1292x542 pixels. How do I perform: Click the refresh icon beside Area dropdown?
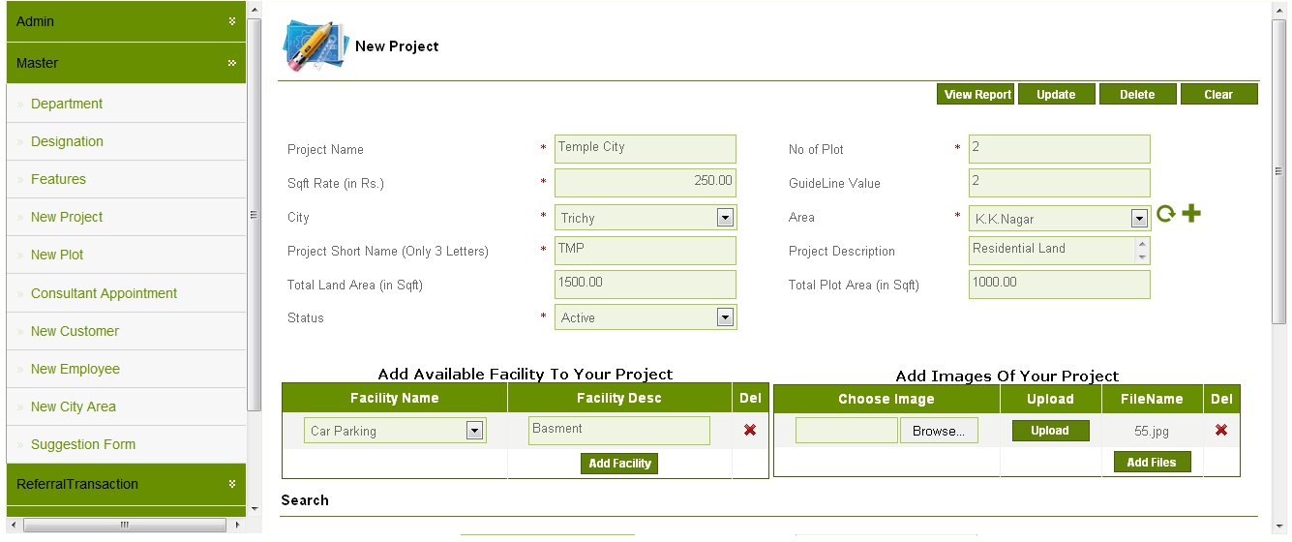(1166, 214)
